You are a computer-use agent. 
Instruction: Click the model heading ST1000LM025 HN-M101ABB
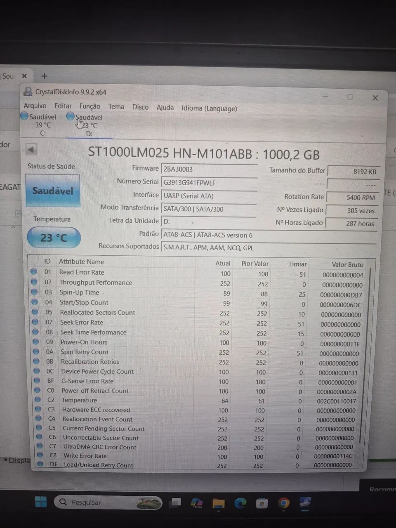(x=170, y=153)
